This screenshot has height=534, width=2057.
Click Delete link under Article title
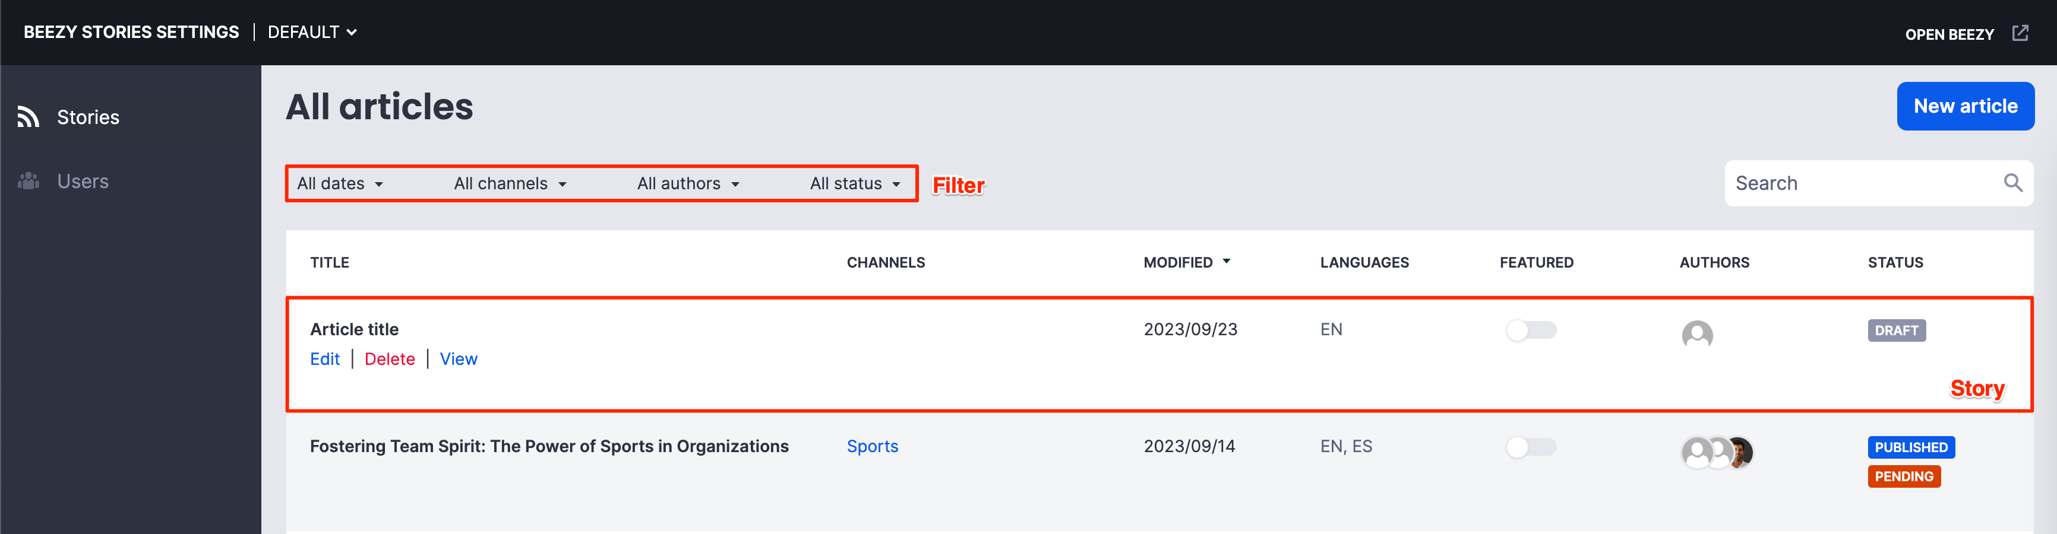(389, 359)
